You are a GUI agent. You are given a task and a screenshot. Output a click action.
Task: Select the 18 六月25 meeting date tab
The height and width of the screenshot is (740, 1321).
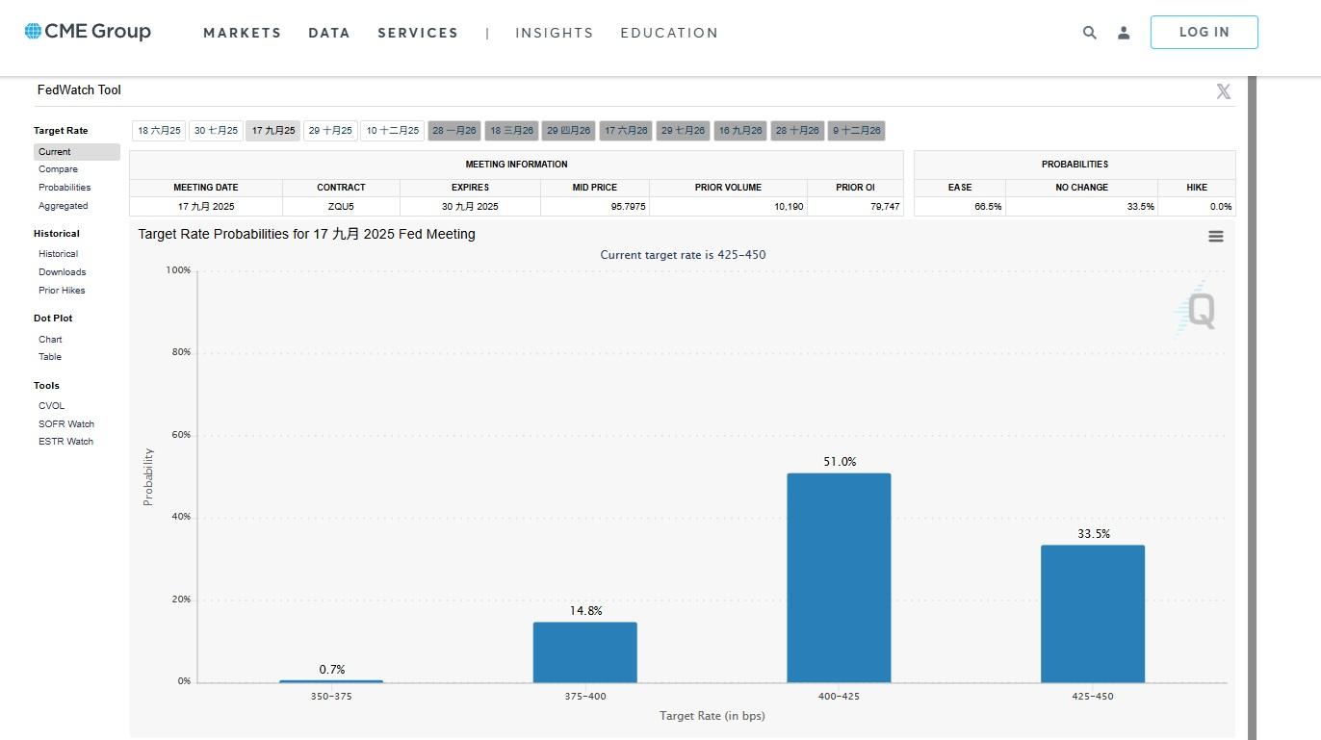[159, 131]
